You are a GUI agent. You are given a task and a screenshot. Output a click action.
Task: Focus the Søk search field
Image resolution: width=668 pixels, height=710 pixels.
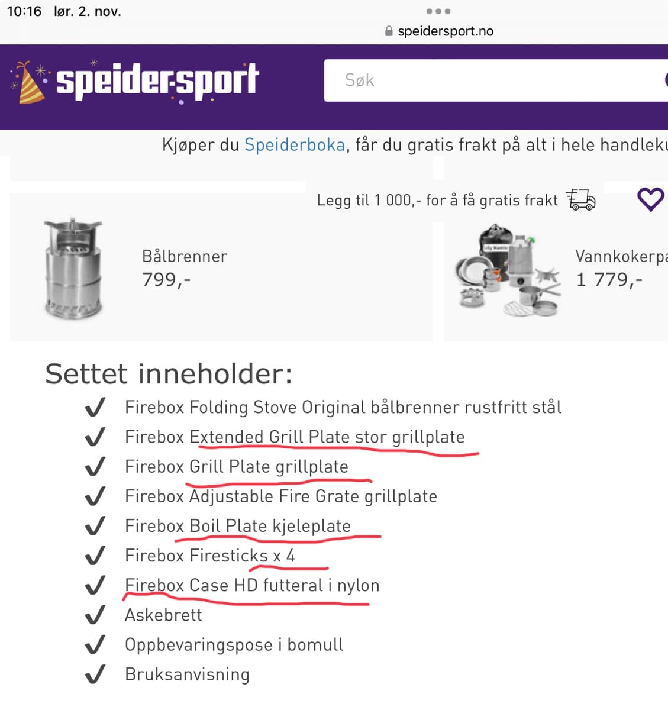[x=491, y=80]
